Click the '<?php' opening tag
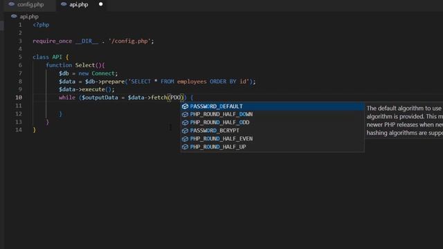The height and width of the screenshot is (249, 443). coord(41,25)
